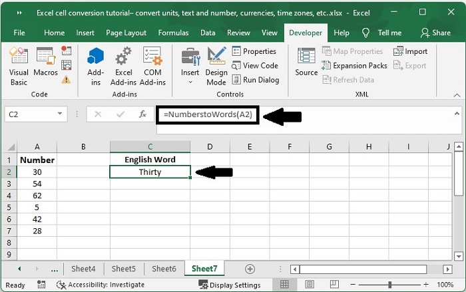
Task: Click the macro recording status bar icon
Action: 41,285
